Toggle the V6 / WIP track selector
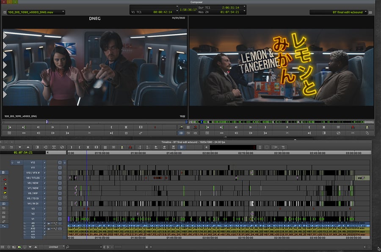 coord(33,193)
